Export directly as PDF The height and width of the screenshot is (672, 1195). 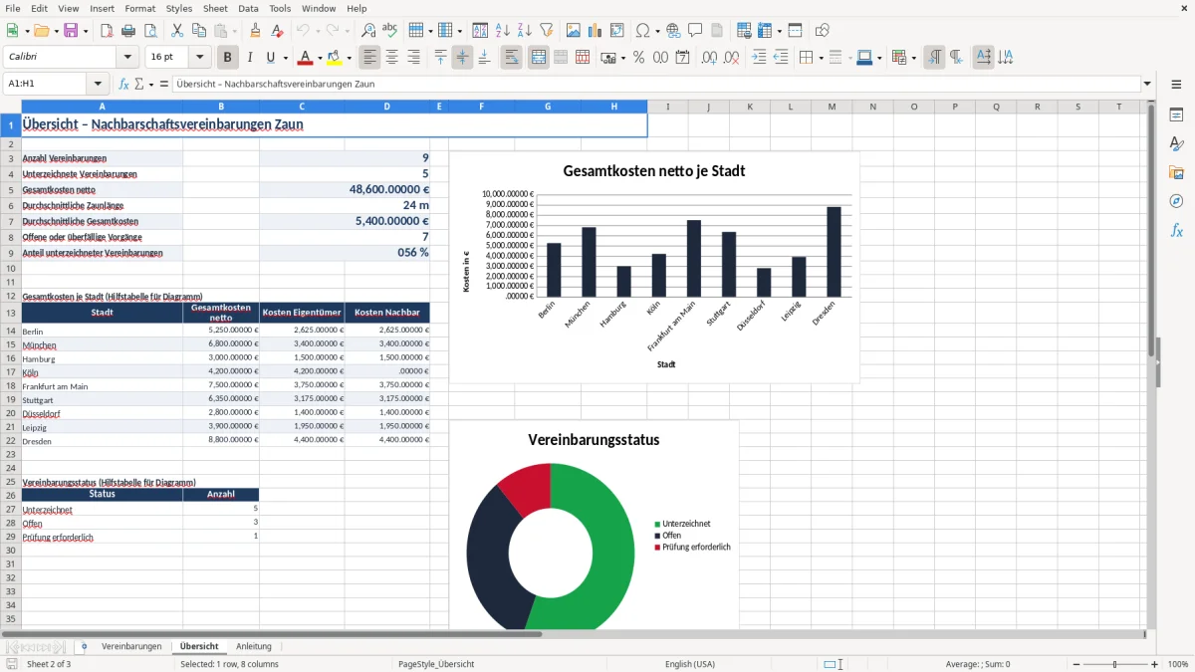[x=107, y=31]
